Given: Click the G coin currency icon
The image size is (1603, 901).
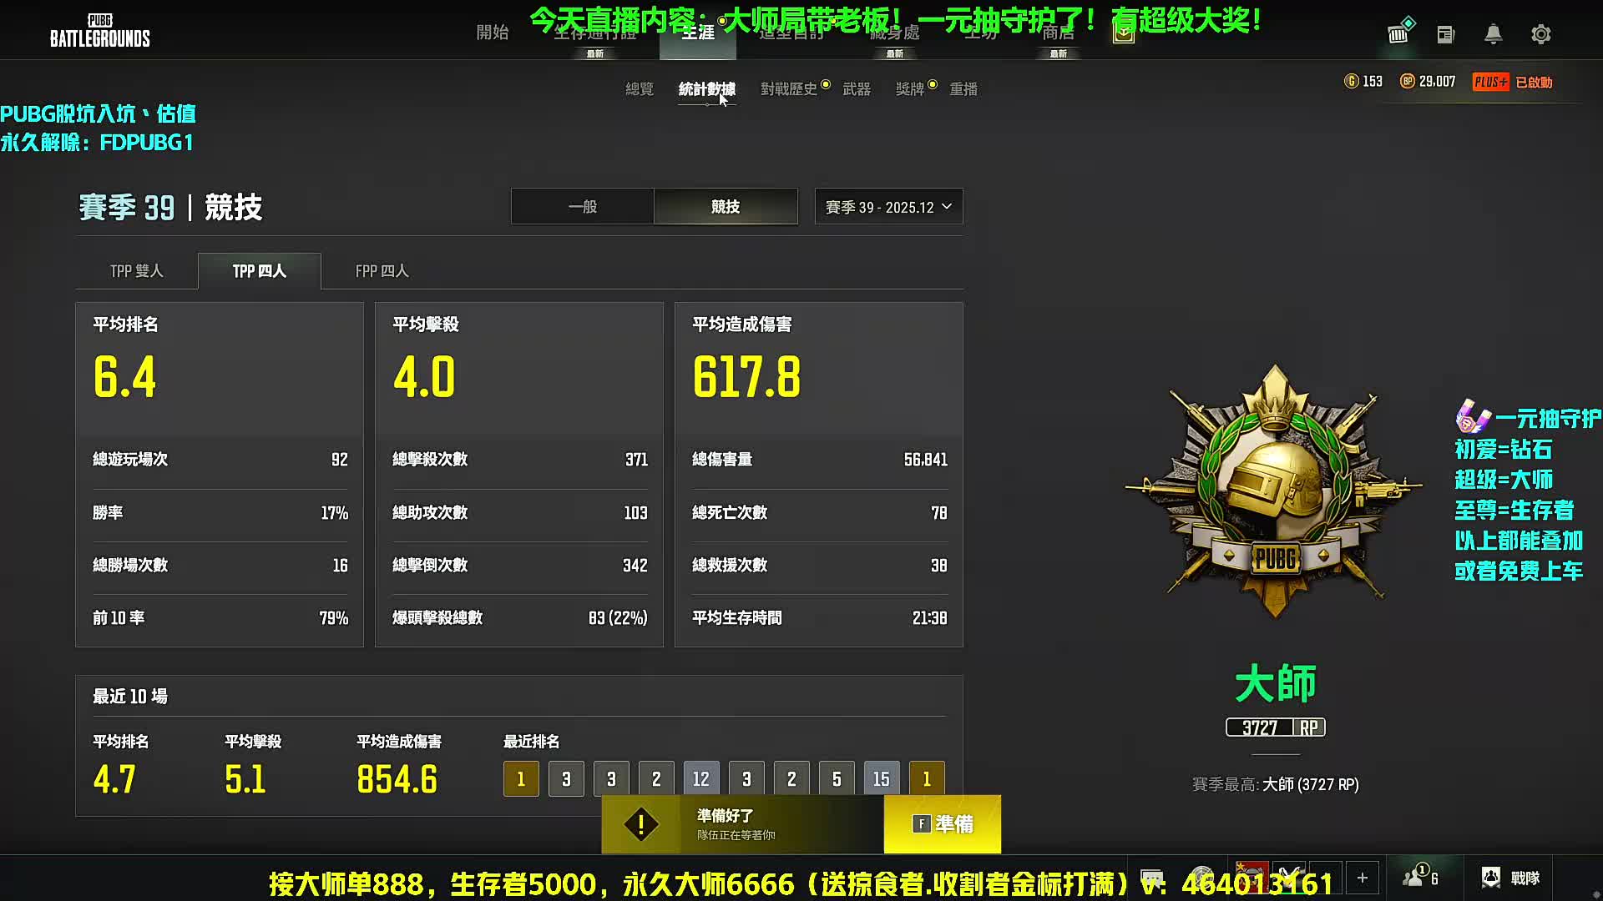Looking at the screenshot, I should 1353,81.
